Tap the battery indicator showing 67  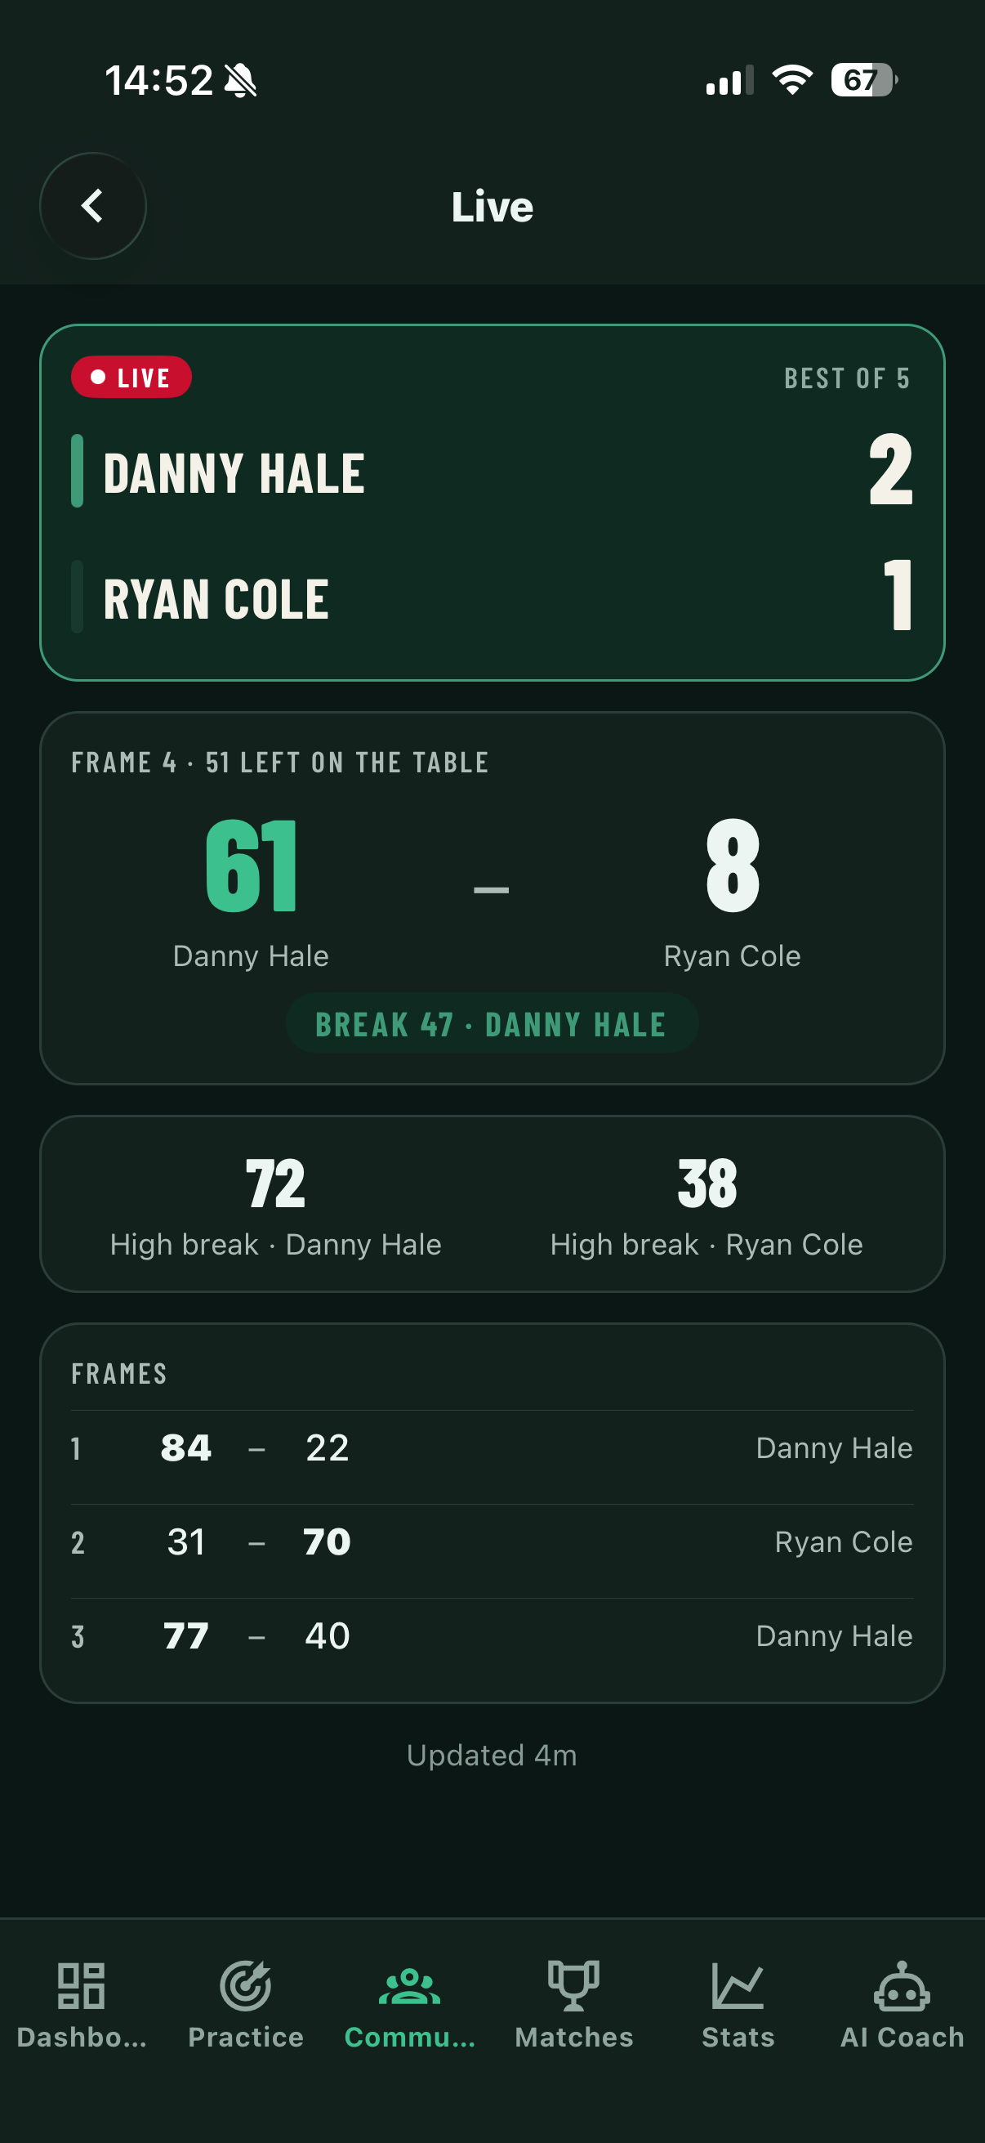tap(864, 81)
